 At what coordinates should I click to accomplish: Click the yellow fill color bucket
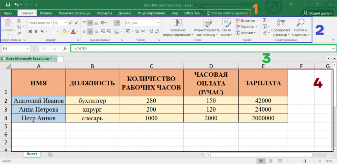(64, 31)
